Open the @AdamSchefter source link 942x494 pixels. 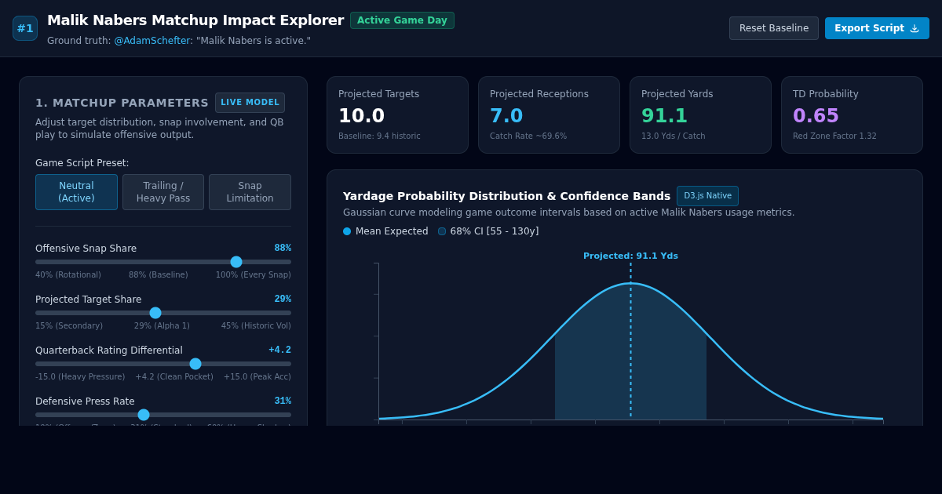153,41
